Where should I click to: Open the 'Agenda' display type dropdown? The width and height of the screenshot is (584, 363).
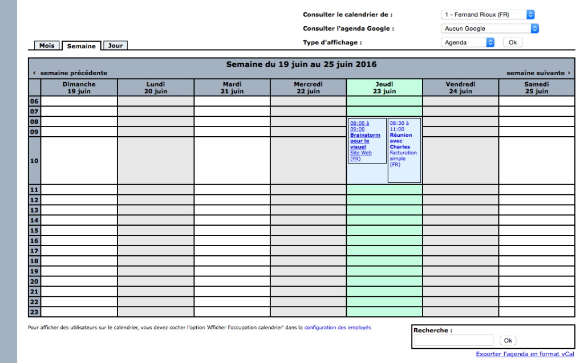click(x=468, y=42)
